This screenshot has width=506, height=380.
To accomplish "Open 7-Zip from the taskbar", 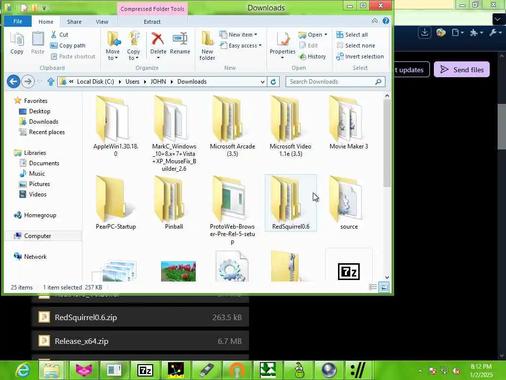I will point(145,370).
